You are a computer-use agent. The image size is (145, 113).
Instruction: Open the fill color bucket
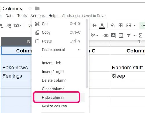point(113,25)
